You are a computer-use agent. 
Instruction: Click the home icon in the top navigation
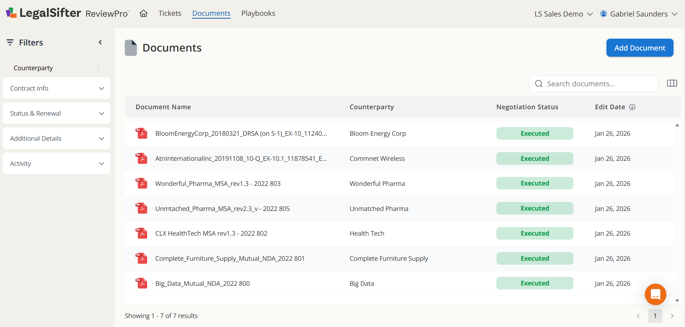pos(143,13)
